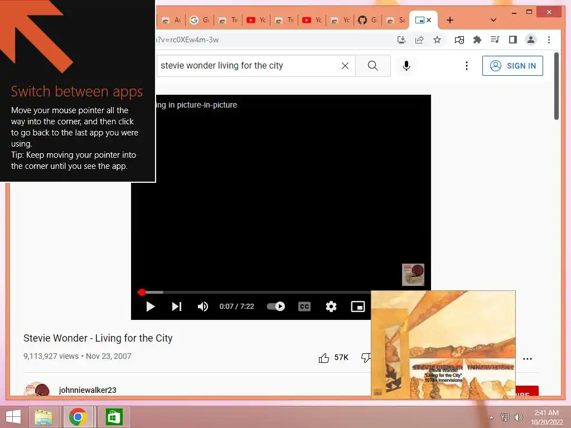Open the volume tray icon

518,417
